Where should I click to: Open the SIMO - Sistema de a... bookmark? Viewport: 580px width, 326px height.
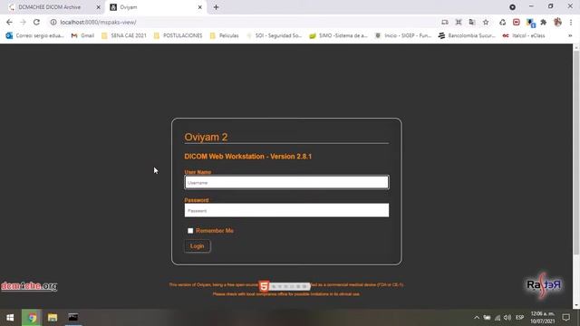click(338, 35)
